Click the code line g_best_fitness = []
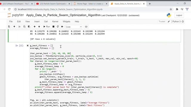The image size is (191, 107). pos(41,45)
